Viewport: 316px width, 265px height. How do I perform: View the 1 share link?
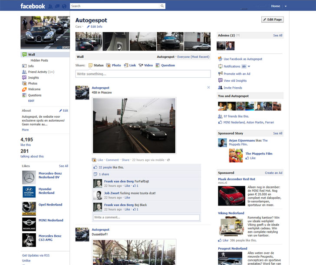pyautogui.click(x=104, y=174)
